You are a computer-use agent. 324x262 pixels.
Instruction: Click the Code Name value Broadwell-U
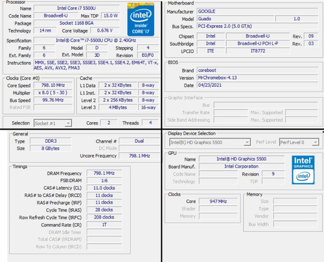tap(56, 16)
